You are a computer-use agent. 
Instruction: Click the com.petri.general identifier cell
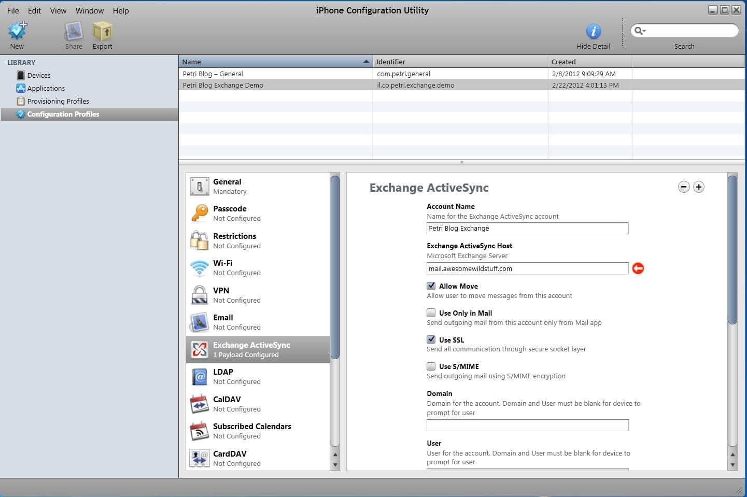tap(403, 74)
